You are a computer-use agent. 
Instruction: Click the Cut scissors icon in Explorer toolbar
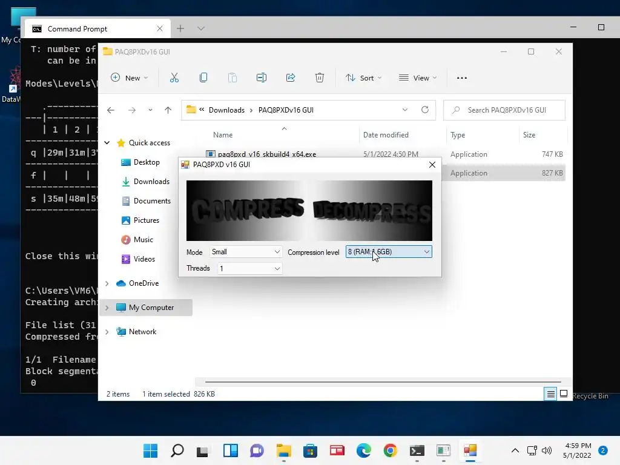[x=174, y=78]
